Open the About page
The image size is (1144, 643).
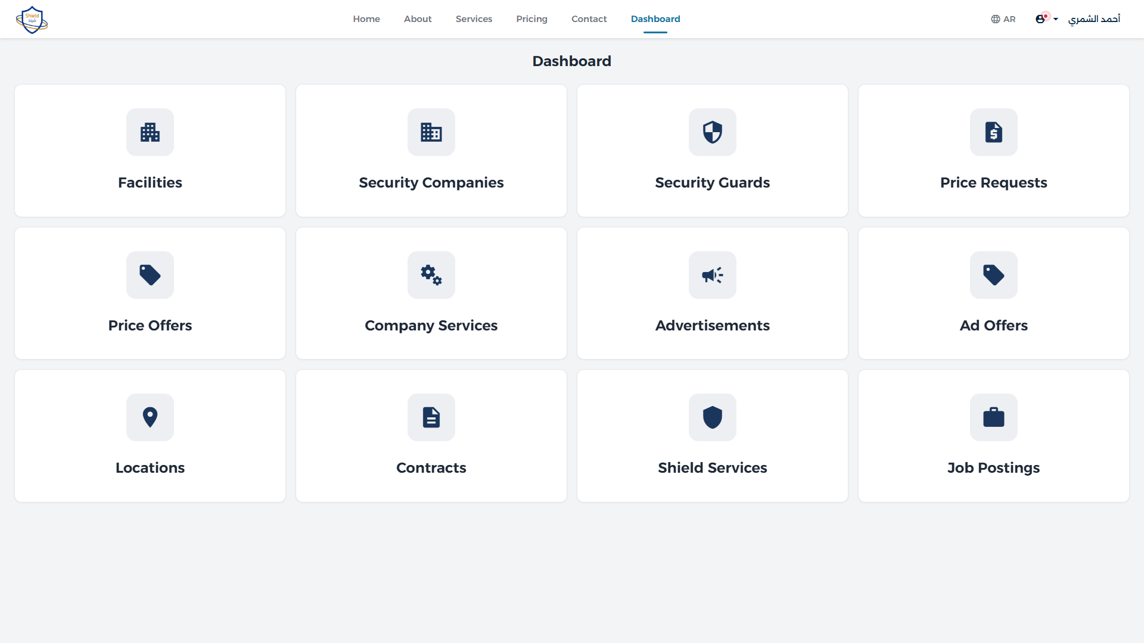coord(417,18)
